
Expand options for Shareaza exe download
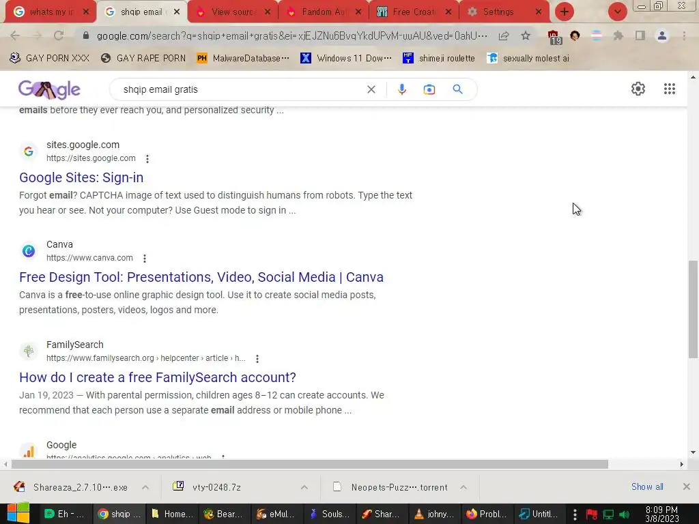click(x=145, y=487)
